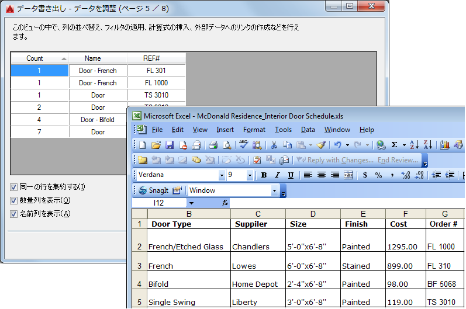This screenshot has width=466, height=309.
Task: Click the Sort Ascending A-Z icon
Action: point(414,145)
